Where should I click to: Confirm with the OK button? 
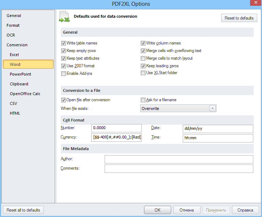point(157,210)
